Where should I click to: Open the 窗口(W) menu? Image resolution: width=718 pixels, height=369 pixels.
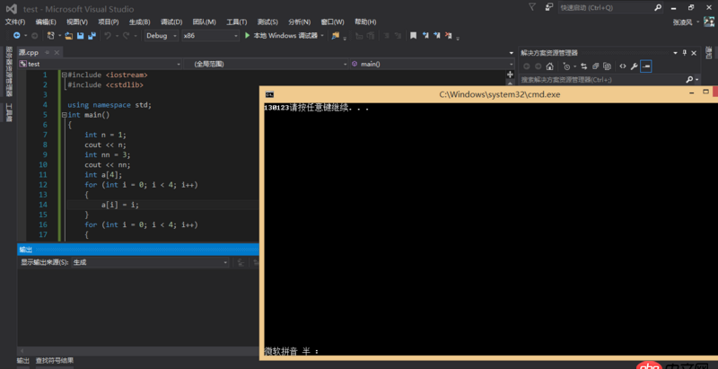pyautogui.click(x=332, y=22)
